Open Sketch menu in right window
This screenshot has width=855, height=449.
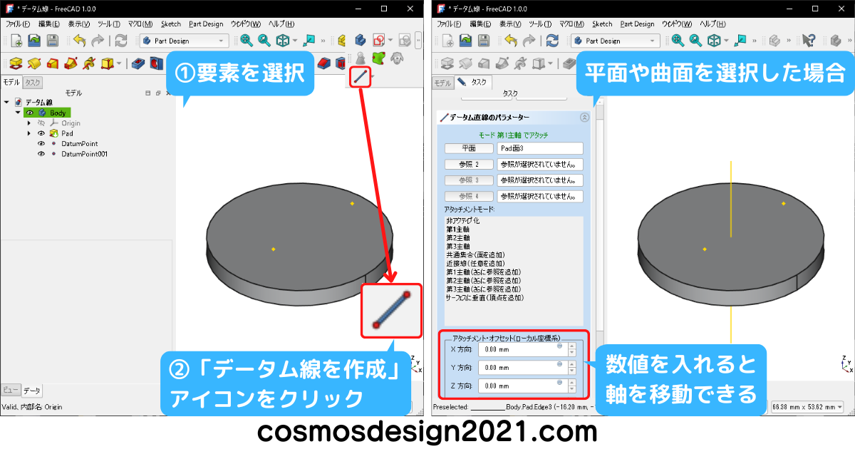pos(602,24)
